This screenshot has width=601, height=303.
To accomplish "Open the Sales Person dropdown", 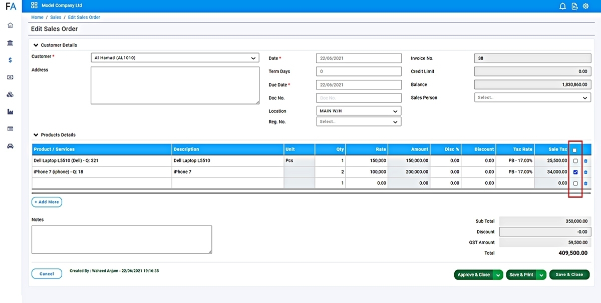I will [x=532, y=97].
